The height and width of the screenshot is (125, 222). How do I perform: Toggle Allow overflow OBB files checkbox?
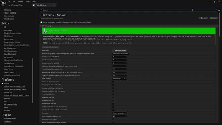pyautogui.click(x=113, y=104)
